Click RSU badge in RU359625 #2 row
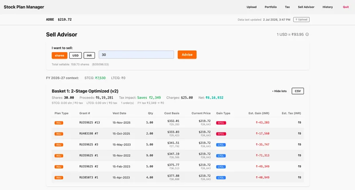The height and width of the screenshot is (190, 355). (59, 167)
